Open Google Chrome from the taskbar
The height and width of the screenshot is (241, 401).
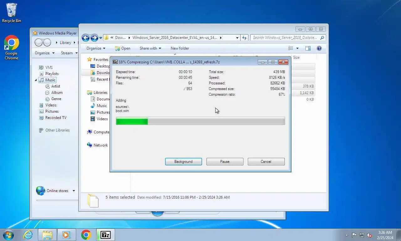[x=86, y=235]
